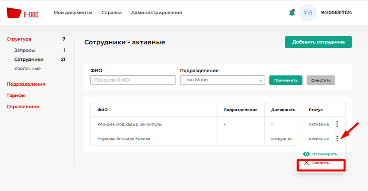Focus the Поиск по ФИО field
Screen dimensions: 368x191
coord(133,80)
